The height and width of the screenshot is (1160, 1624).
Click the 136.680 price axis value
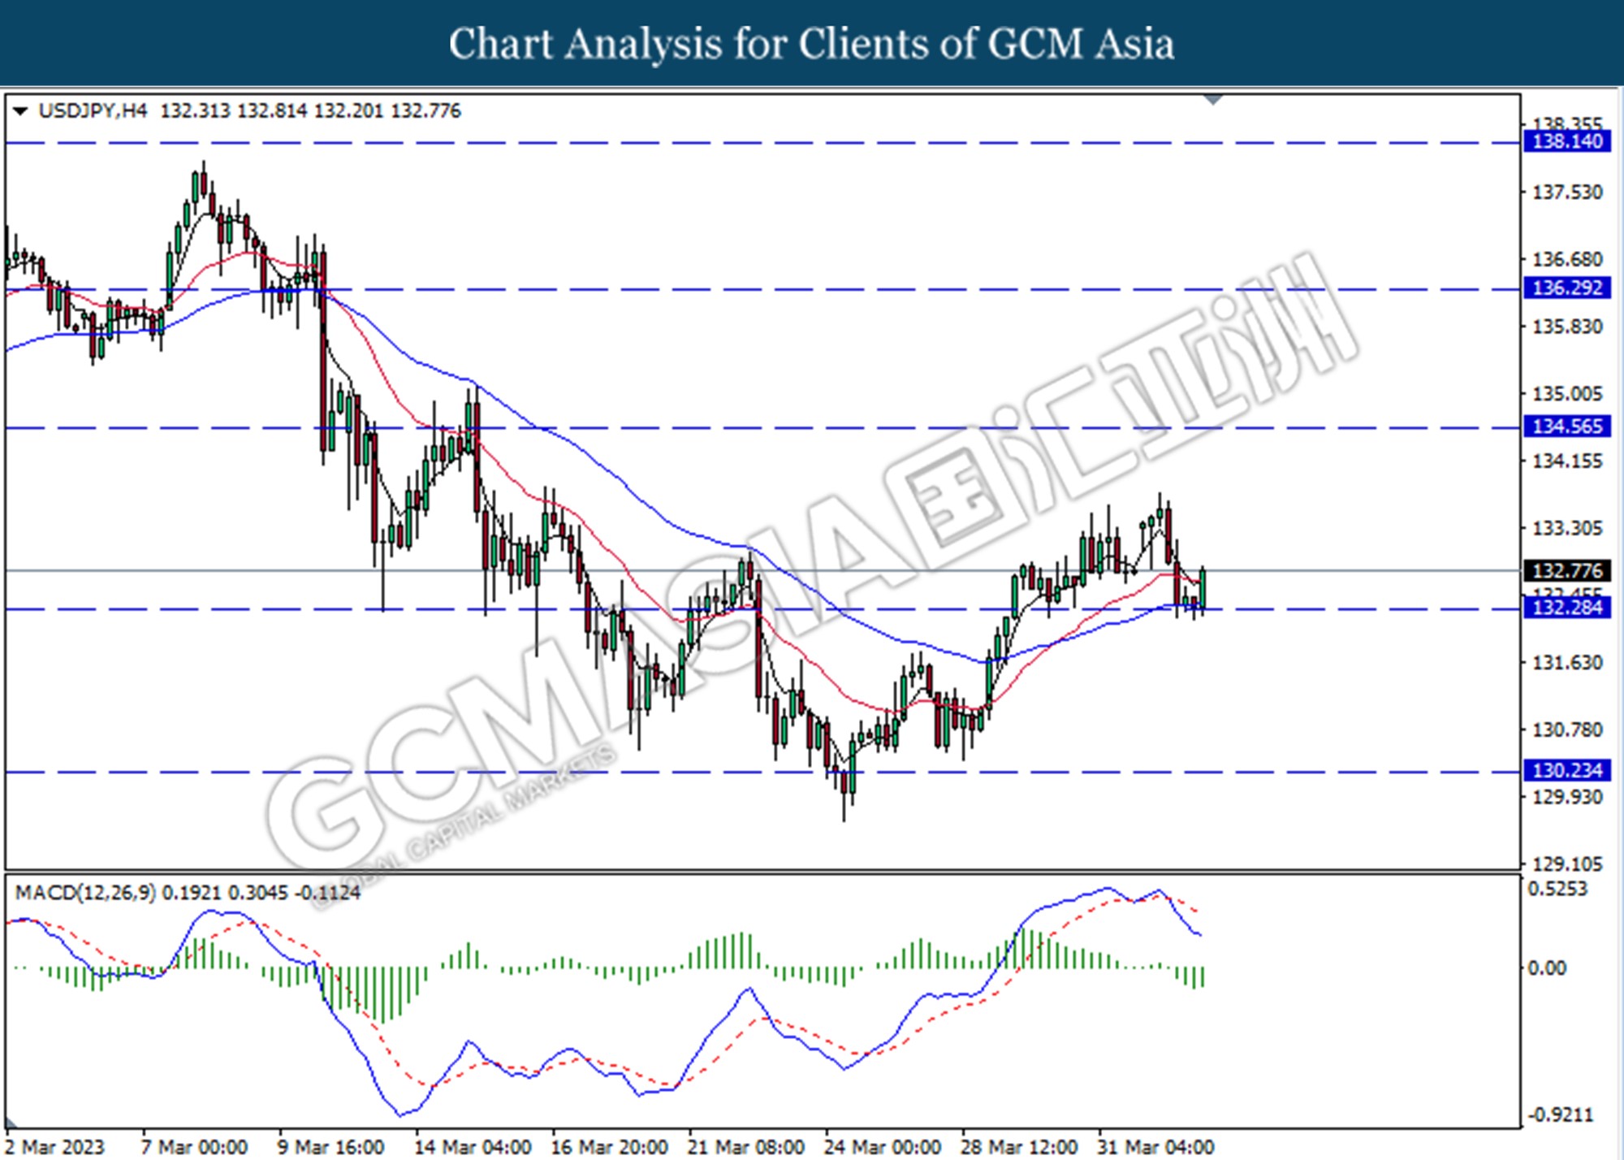tap(1567, 260)
